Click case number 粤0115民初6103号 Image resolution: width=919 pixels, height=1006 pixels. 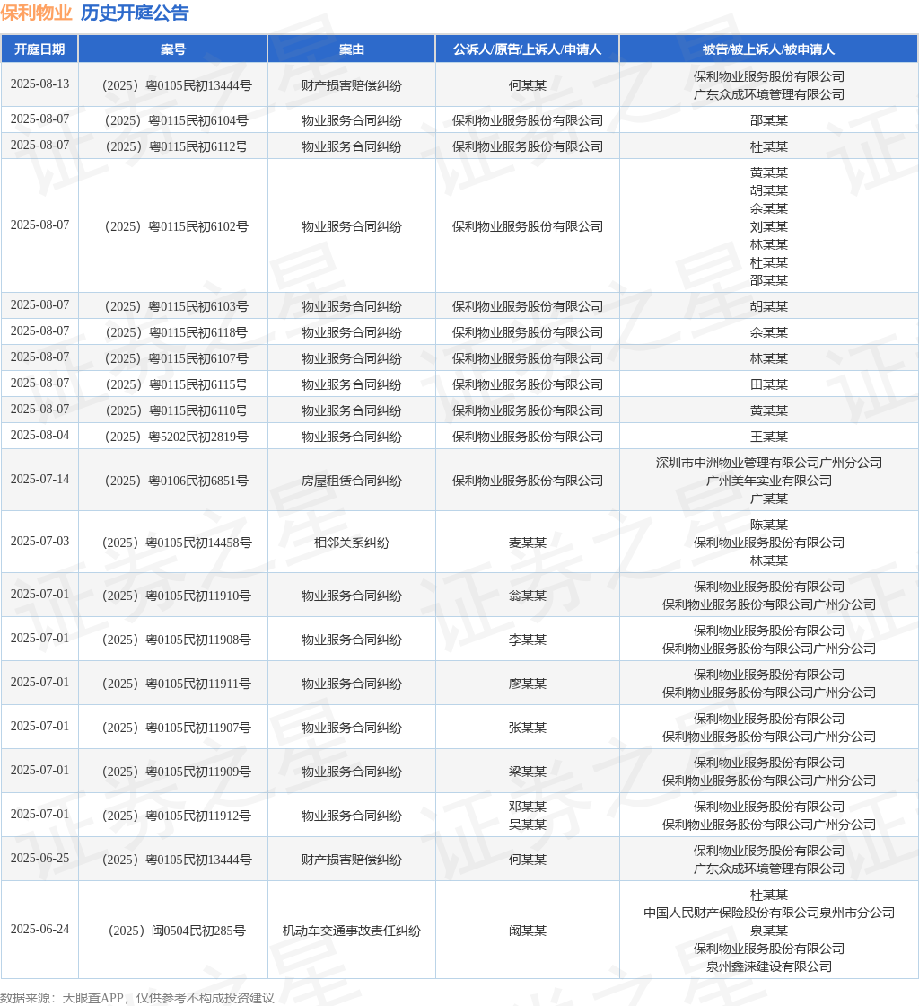click(x=177, y=306)
